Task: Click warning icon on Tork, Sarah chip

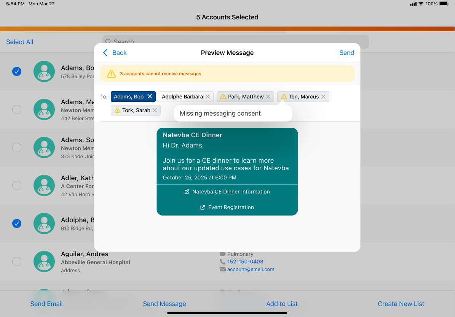Action: [117, 110]
